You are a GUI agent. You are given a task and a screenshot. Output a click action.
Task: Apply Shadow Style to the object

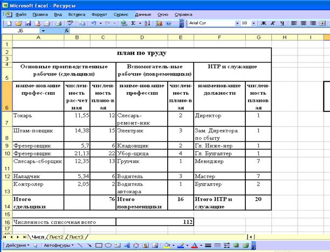click(236, 246)
